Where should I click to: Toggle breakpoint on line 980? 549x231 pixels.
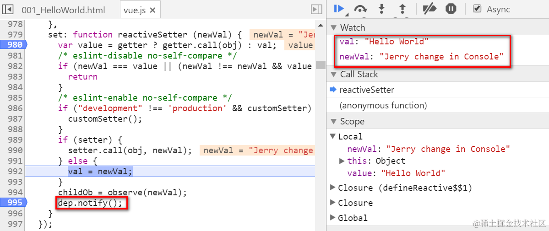pos(13,45)
